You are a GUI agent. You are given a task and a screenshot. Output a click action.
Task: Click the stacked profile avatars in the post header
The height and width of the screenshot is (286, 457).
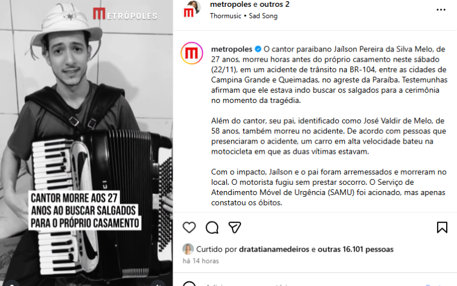(x=191, y=9)
